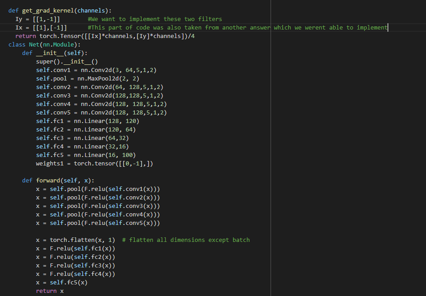This screenshot has height=296, width=426.
Task: Click the self.conv2(x) pooling line in forward
Action: (x=98, y=198)
